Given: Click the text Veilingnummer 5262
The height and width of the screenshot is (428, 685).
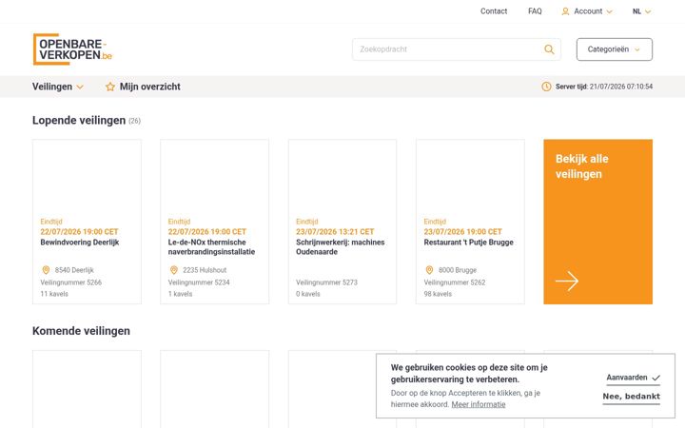Looking at the screenshot, I should [x=455, y=282].
